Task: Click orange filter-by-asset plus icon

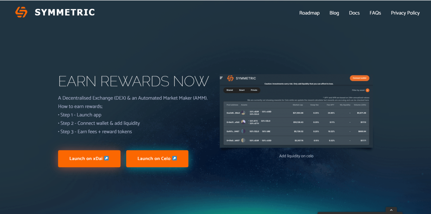Action: coord(367,90)
